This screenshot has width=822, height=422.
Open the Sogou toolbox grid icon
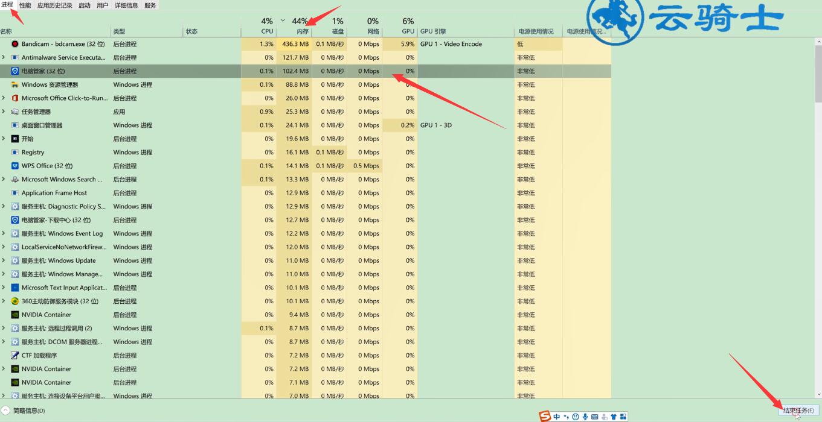pos(623,417)
